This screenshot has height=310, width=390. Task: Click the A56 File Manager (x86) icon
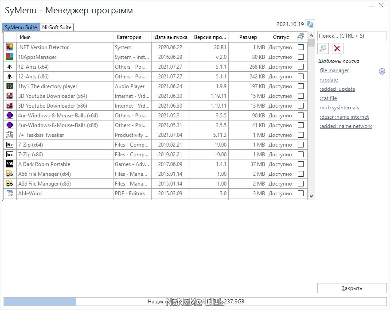tap(10, 183)
